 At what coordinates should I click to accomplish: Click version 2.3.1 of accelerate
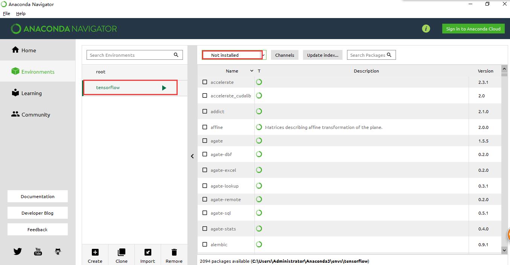484,82
